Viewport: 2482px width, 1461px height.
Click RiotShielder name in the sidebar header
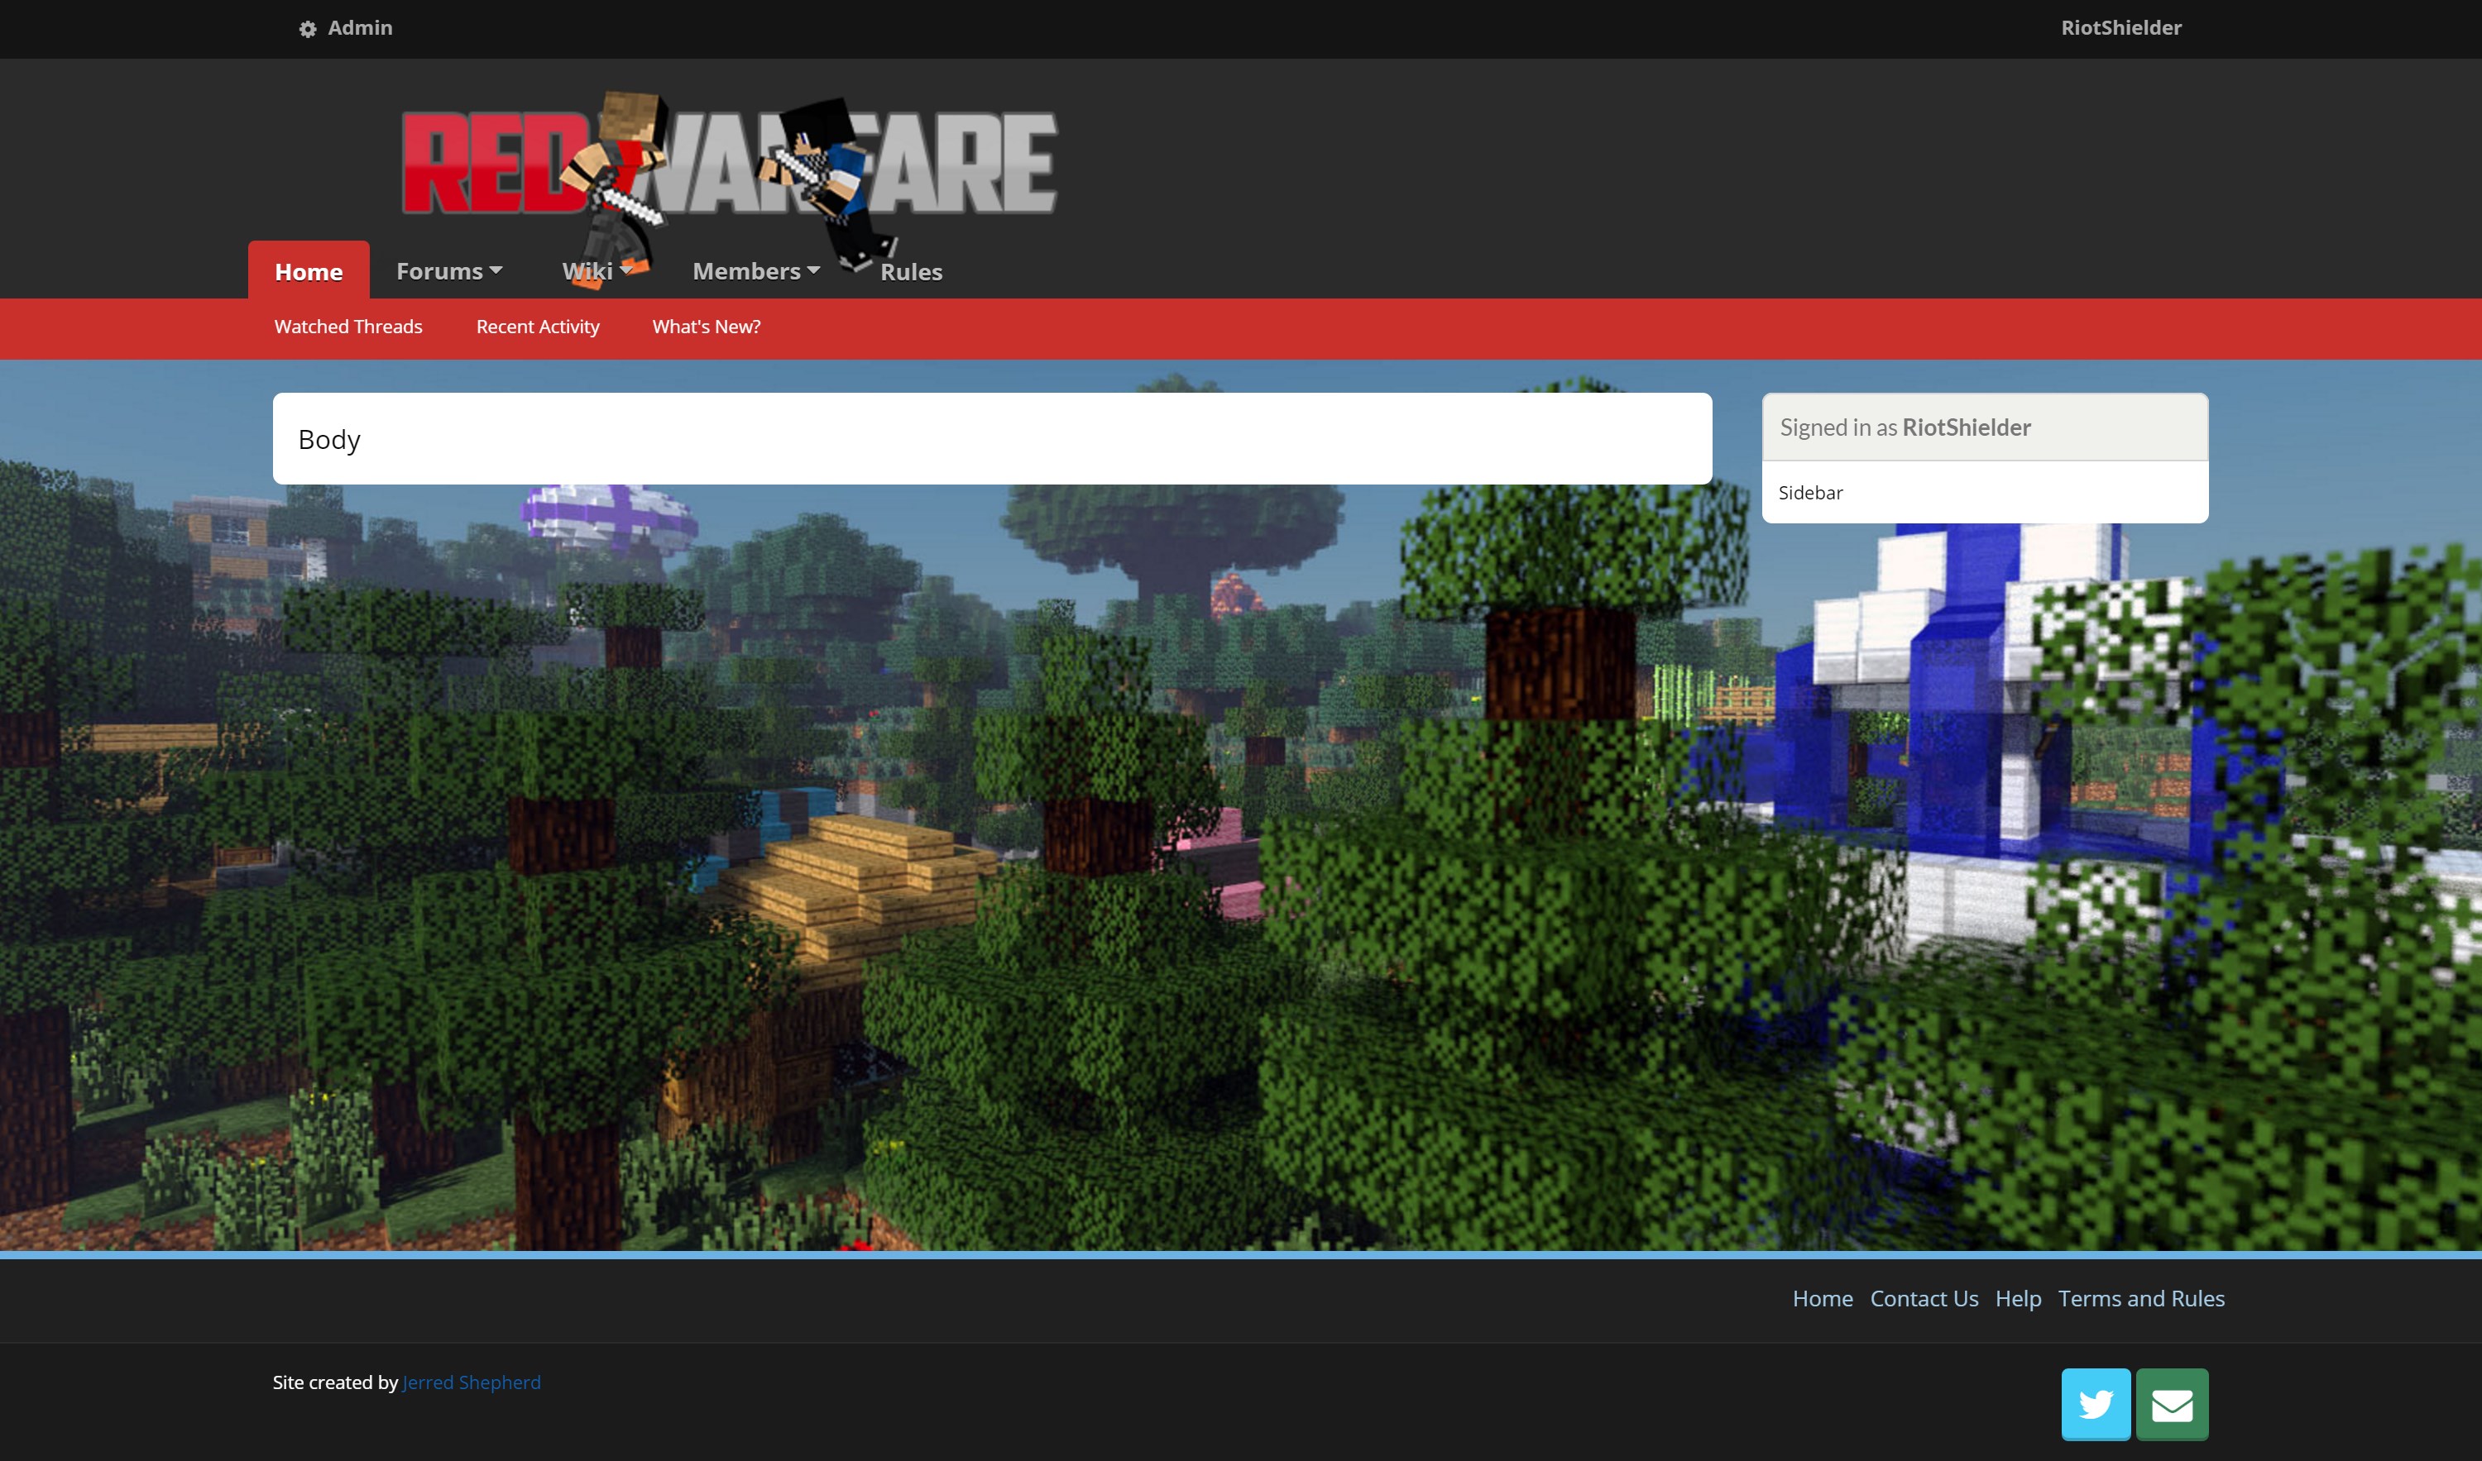click(x=1966, y=427)
